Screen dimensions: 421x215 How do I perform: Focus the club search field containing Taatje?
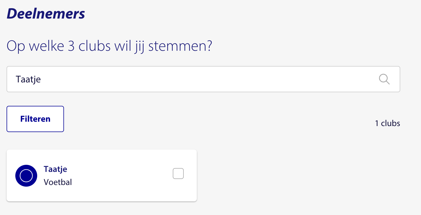point(203,79)
